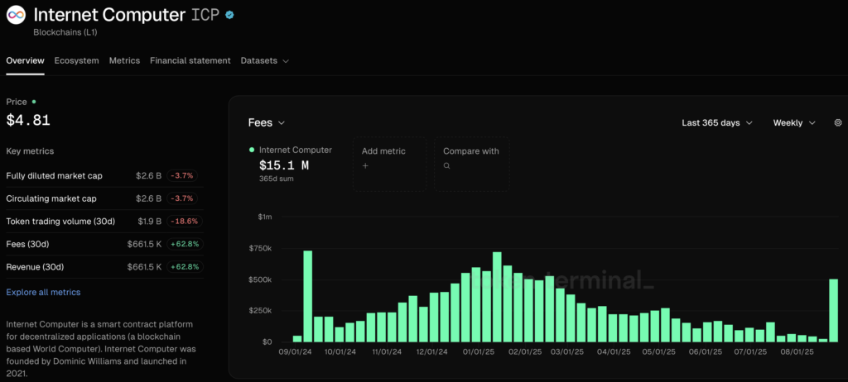Click the -18.6% trading volume change badge
848x382 pixels.
[185, 221]
